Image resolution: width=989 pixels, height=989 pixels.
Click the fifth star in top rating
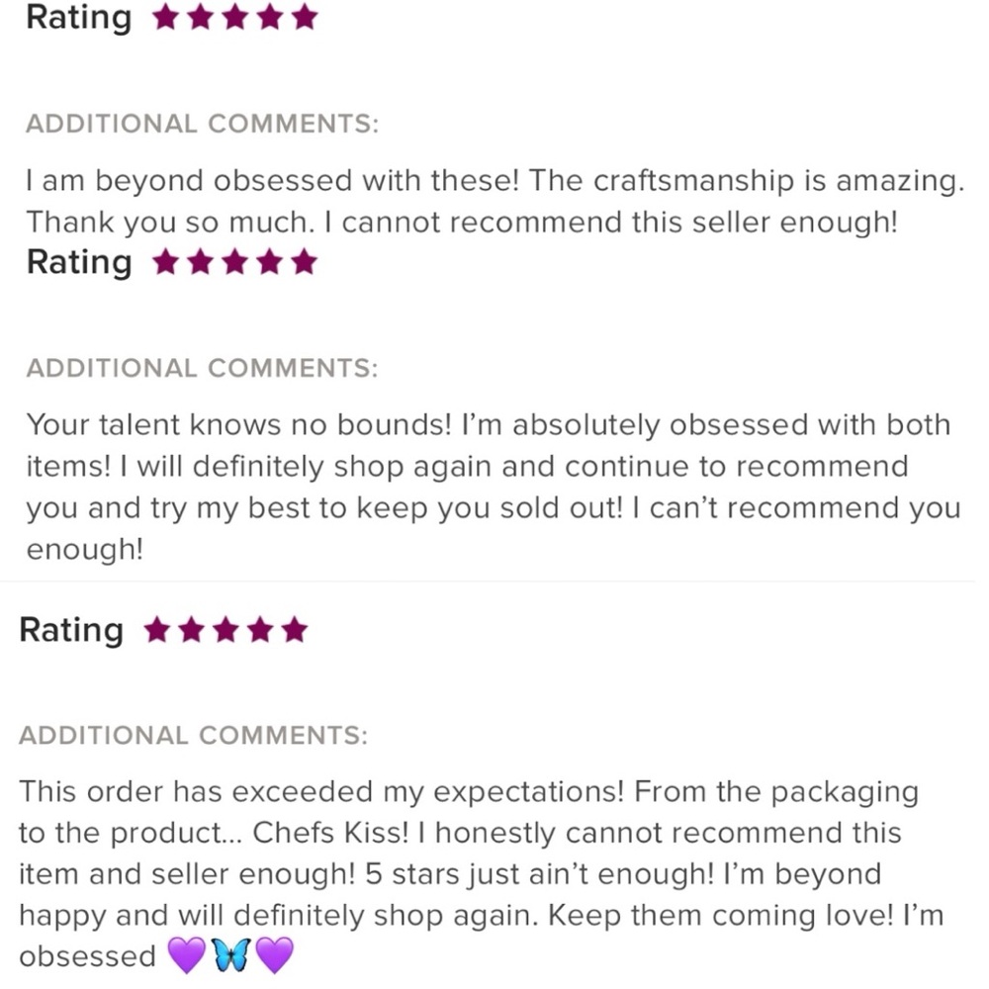coord(305,18)
